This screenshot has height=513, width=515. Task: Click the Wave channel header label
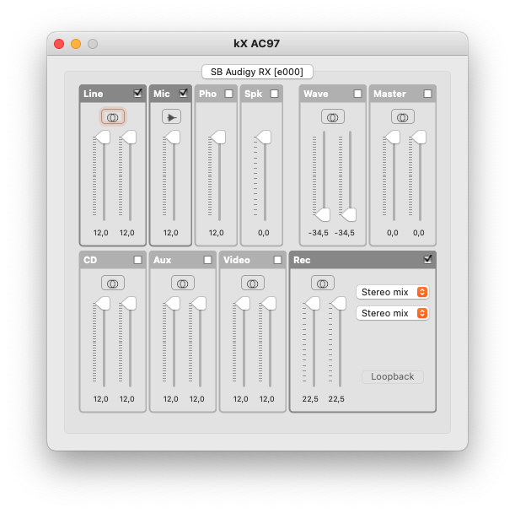pos(315,94)
